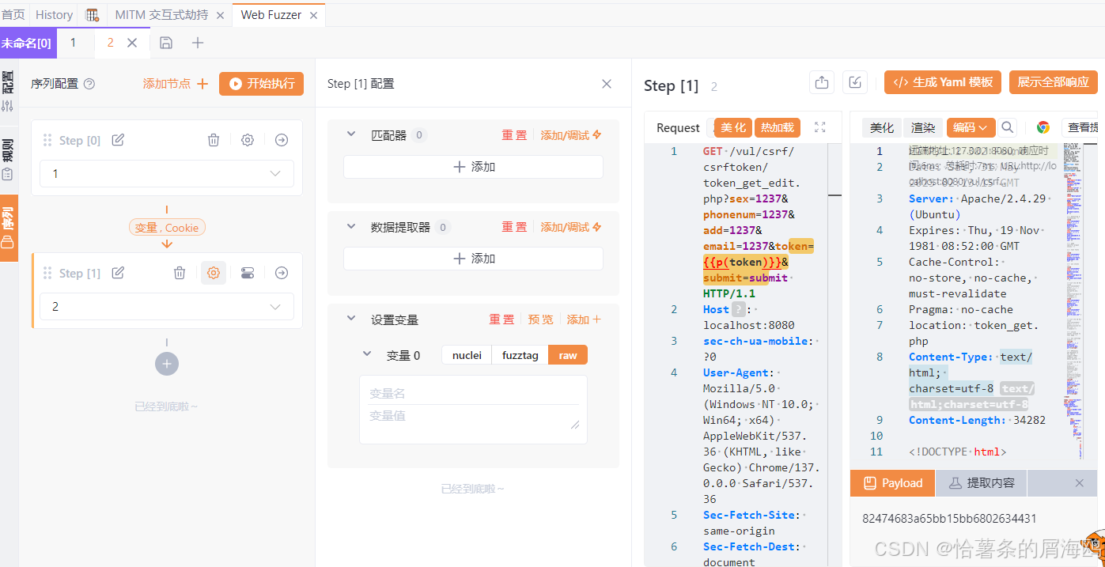
Task: Switch to MITM 交互式劫持 tab
Action: [x=161, y=14]
